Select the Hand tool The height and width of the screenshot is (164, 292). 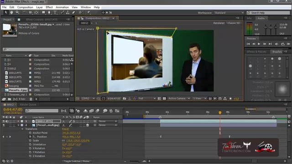(x=11, y=12)
